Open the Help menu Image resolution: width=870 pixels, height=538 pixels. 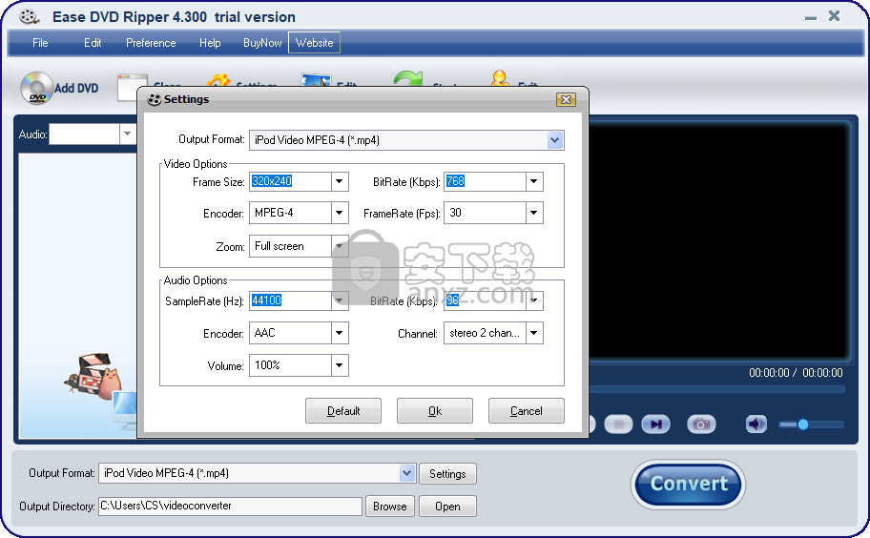(x=210, y=43)
